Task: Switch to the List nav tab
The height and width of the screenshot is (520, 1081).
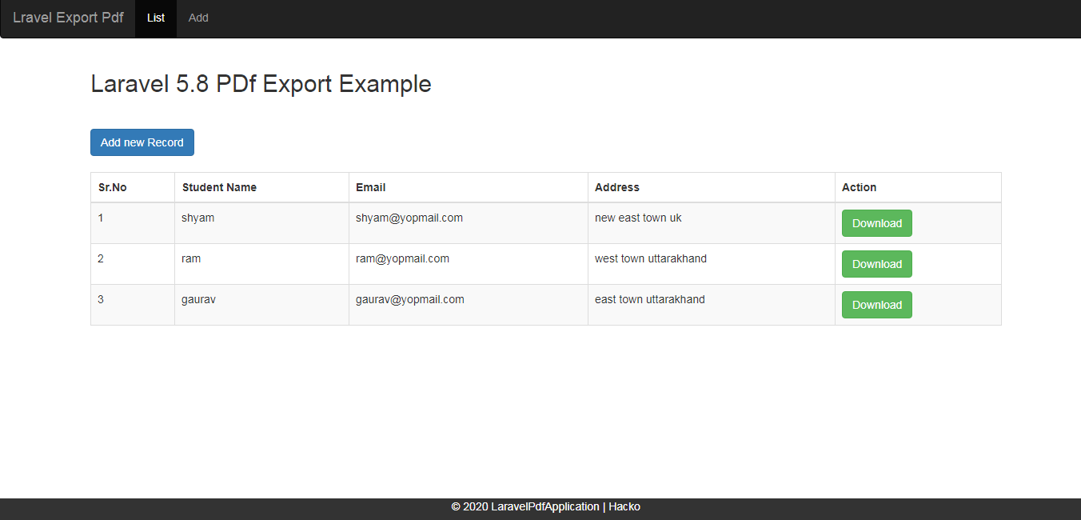Action: click(156, 18)
